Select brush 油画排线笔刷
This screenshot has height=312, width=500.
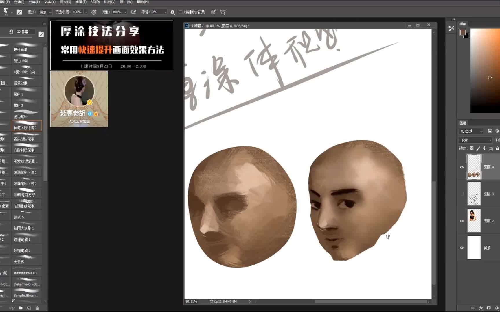27,204
